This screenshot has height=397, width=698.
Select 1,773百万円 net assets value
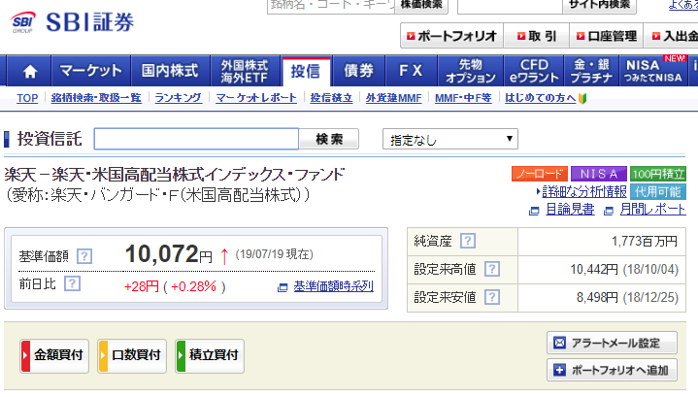tap(645, 242)
